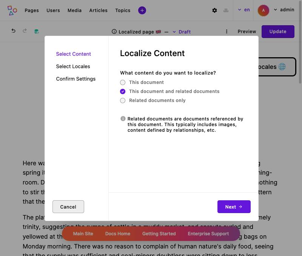302x256 pixels.
Task: Cancel the Localize Content dialog
Action: click(68, 206)
